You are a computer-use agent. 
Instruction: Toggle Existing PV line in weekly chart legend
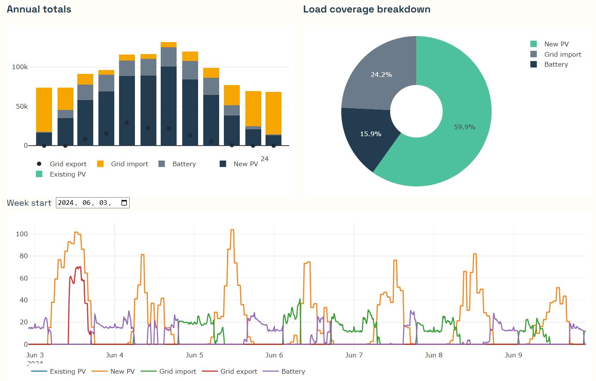click(67, 372)
